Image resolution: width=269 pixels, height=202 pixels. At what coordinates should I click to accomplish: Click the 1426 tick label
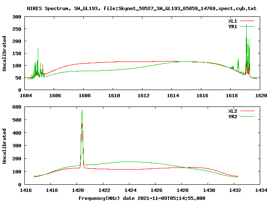tap(156, 190)
